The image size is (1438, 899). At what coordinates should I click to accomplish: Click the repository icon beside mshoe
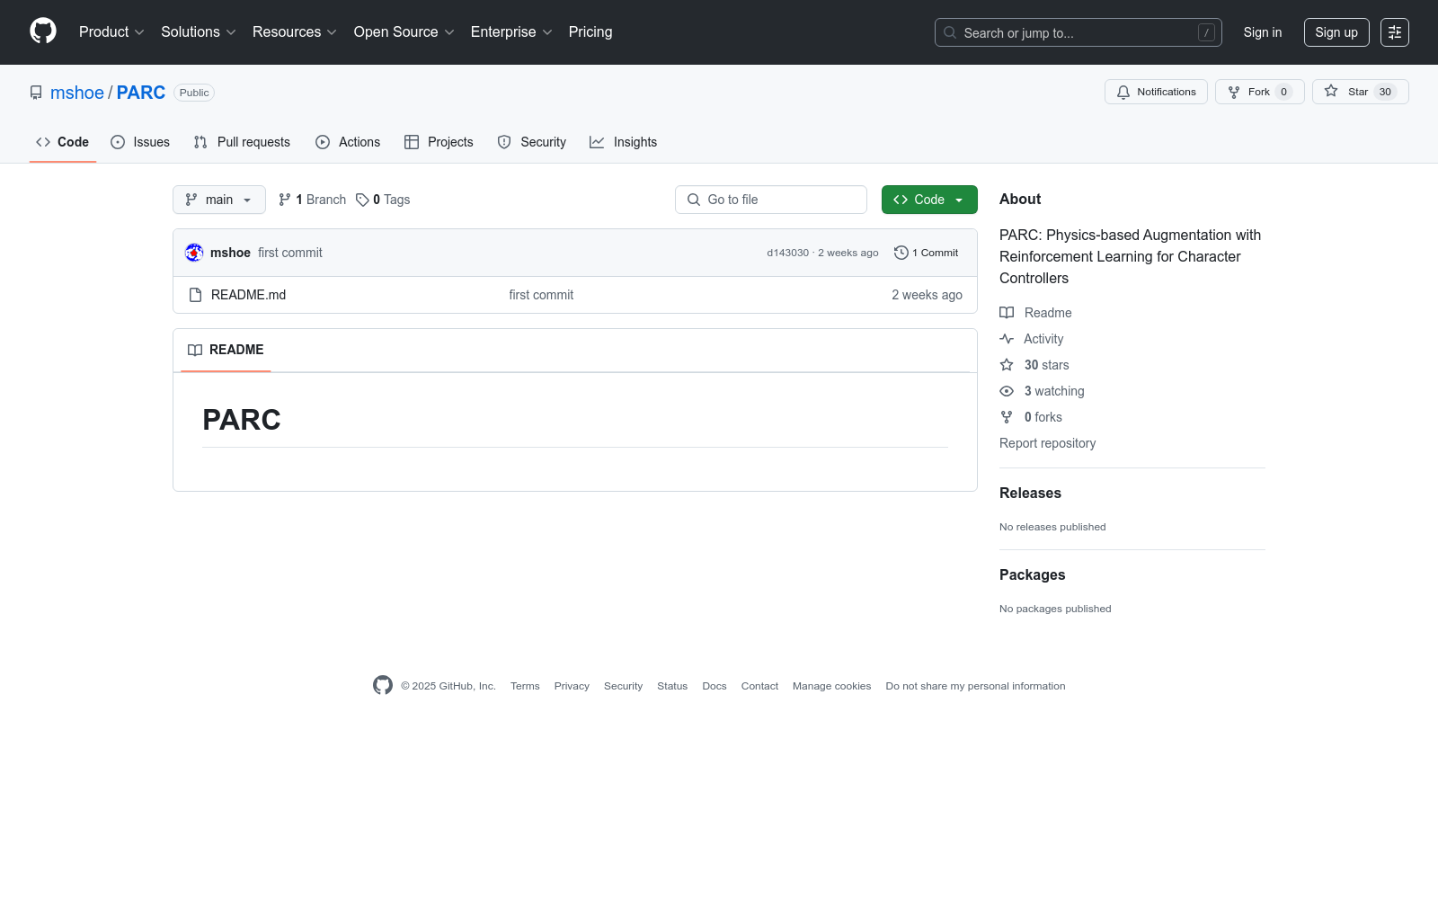[x=36, y=93]
